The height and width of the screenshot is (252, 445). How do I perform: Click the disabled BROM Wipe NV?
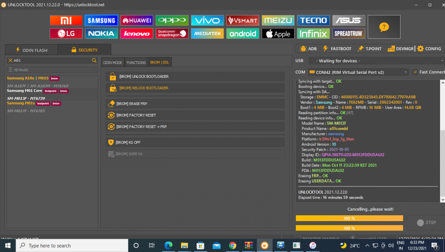tap(195, 154)
